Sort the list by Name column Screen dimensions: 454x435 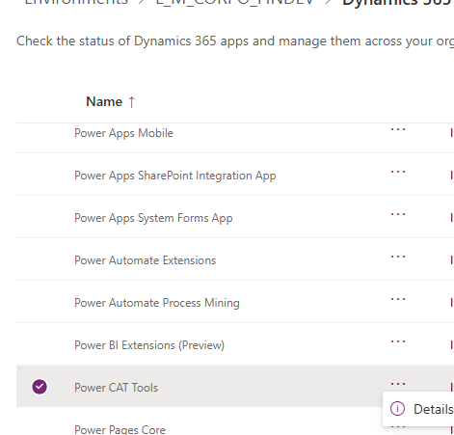pyautogui.click(x=104, y=101)
